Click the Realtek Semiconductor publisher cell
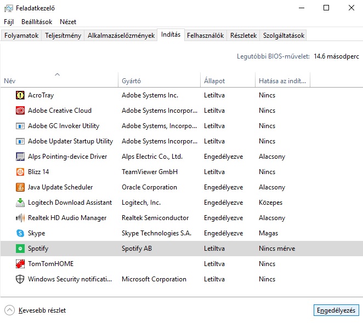363x323 pixels. point(155,218)
